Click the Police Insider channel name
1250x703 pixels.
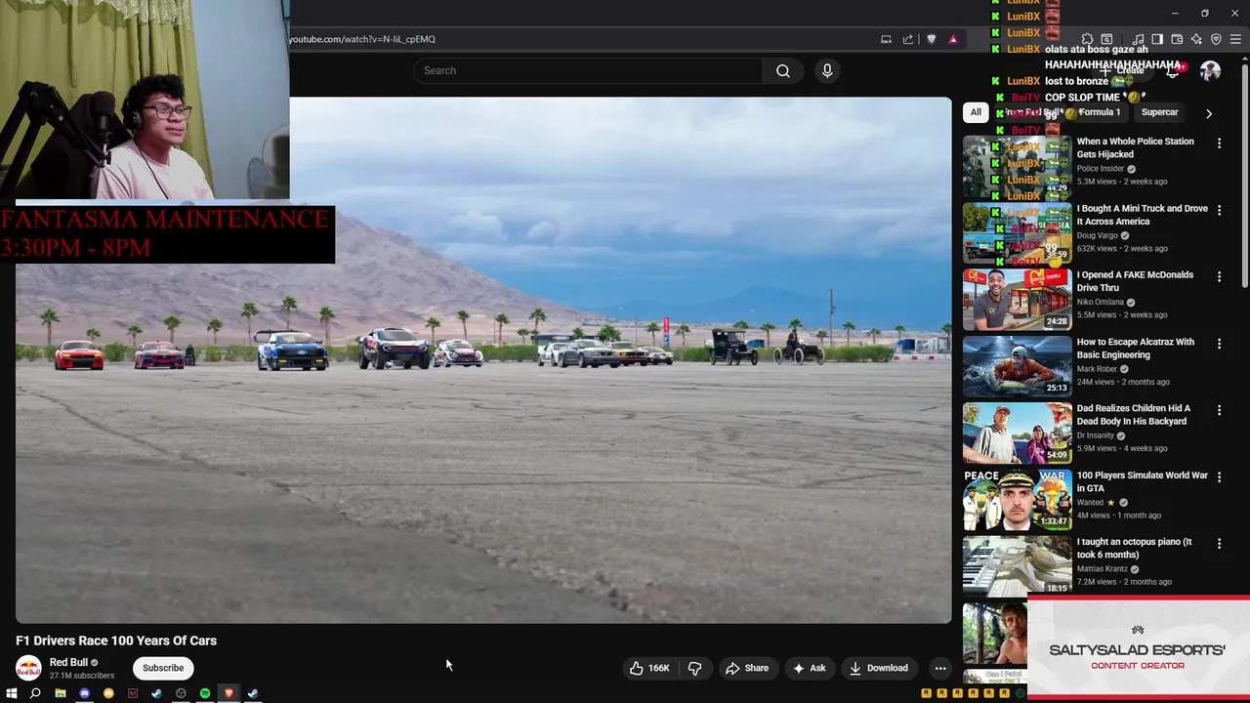pos(1100,169)
